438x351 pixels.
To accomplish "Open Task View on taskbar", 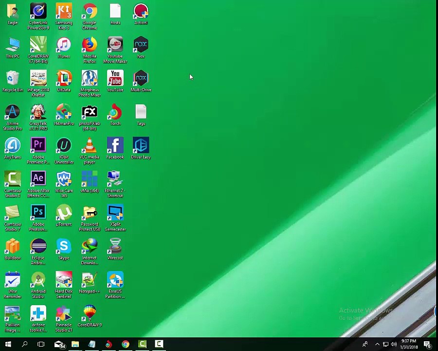I will pyautogui.click(x=41, y=344).
